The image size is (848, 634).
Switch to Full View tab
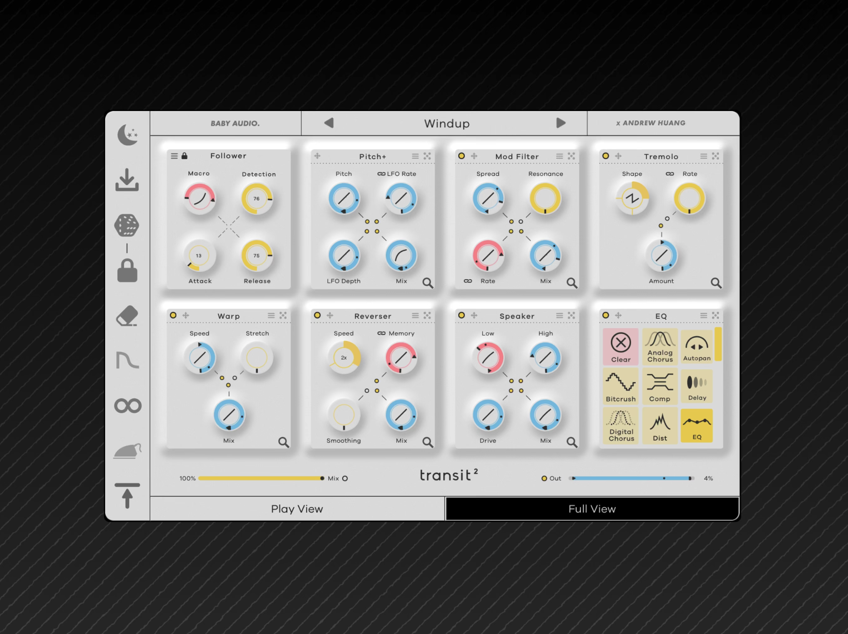592,509
